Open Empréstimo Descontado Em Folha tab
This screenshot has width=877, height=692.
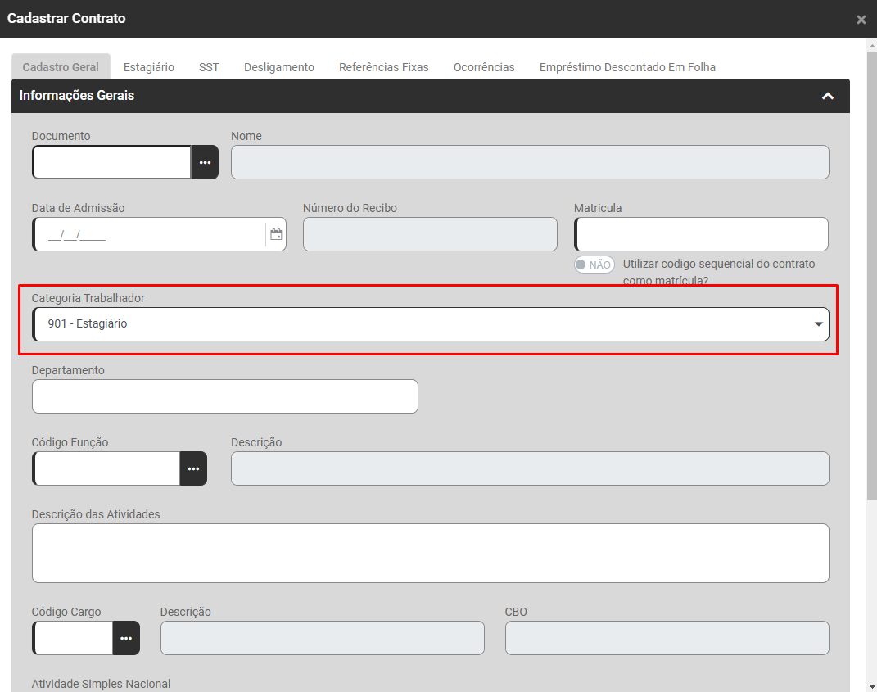click(627, 67)
